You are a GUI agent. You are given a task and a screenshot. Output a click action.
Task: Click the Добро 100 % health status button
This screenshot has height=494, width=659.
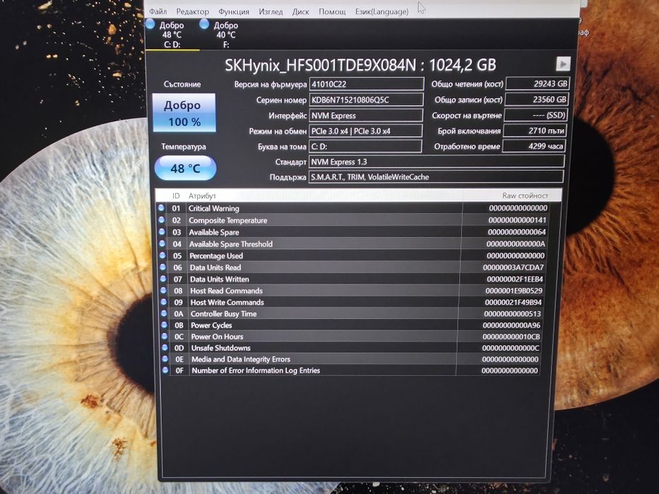[x=184, y=113]
